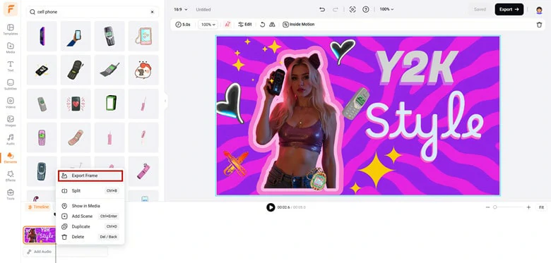The height and width of the screenshot is (263, 551).
Task: Open the 16:9 aspect ratio dropdown
Action: tap(181, 9)
